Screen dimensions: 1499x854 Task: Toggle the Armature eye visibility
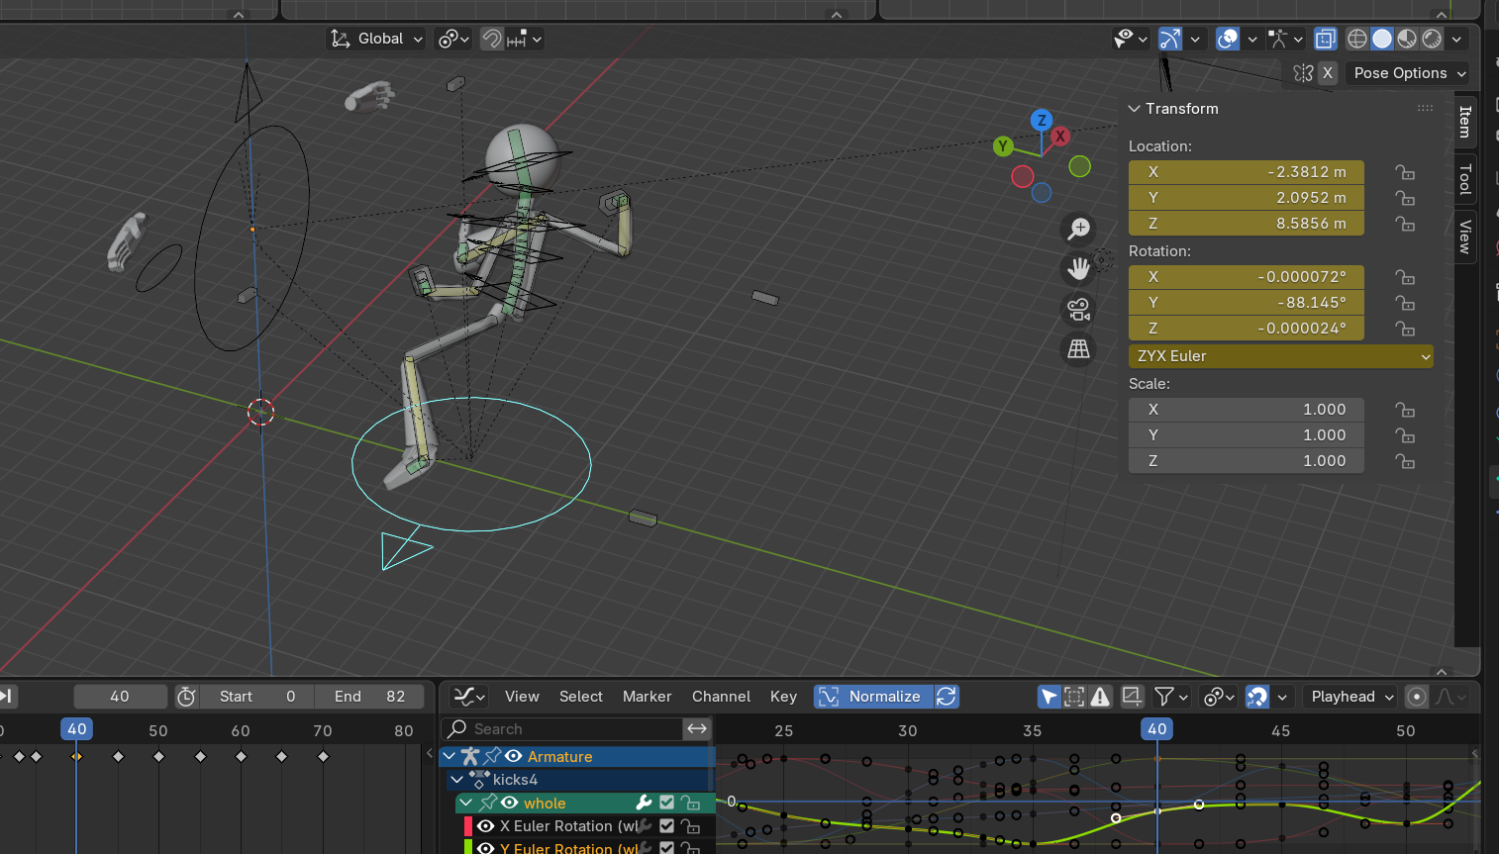[513, 756]
